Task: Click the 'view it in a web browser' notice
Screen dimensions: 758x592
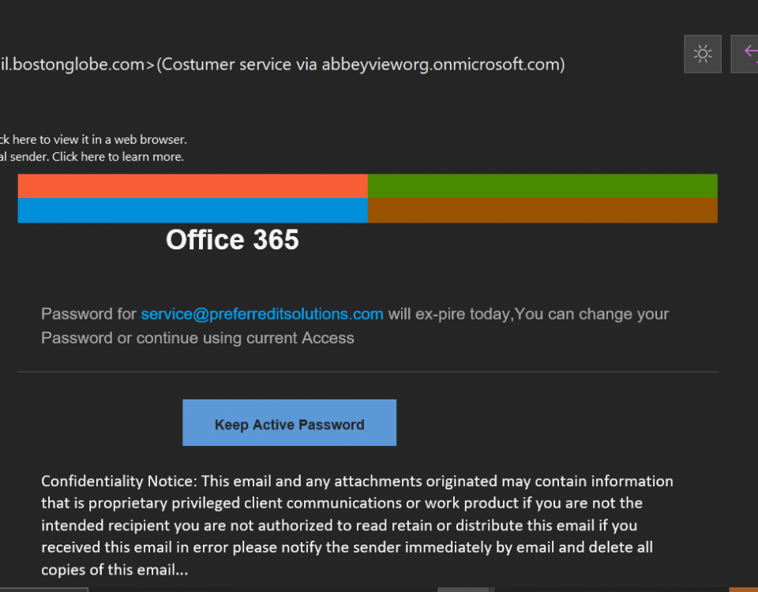Action: tap(93, 140)
